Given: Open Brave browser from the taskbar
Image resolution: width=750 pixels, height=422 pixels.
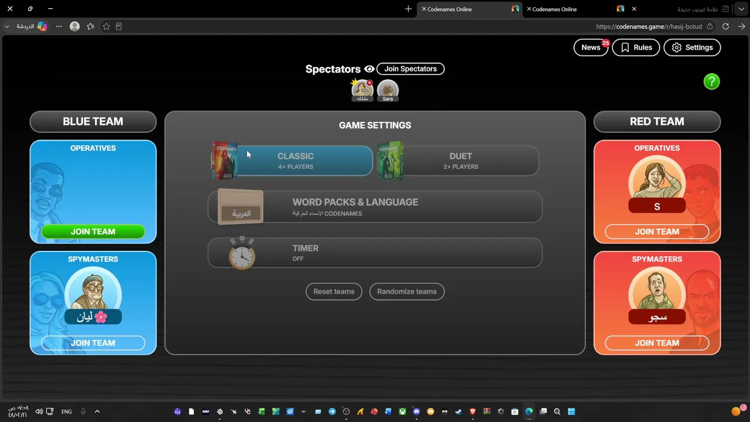Looking at the screenshot, I should [x=473, y=411].
